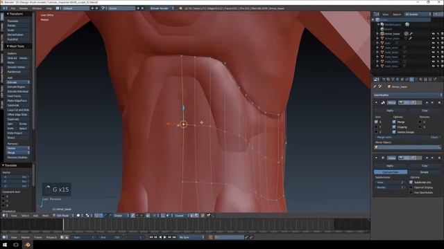Move the Mirror modifier up
Image resolution: width=444 pixels, height=249 pixels.
pyautogui.click(x=427, y=102)
